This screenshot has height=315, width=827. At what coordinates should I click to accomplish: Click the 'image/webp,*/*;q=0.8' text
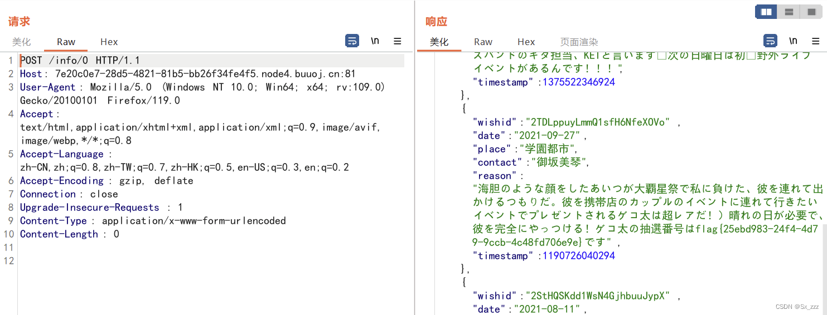pyautogui.click(x=76, y=141)
